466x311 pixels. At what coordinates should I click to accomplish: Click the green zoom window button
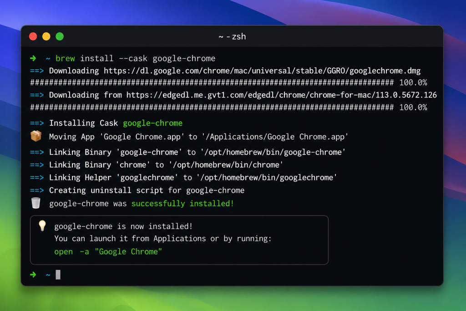click(60, 36)
